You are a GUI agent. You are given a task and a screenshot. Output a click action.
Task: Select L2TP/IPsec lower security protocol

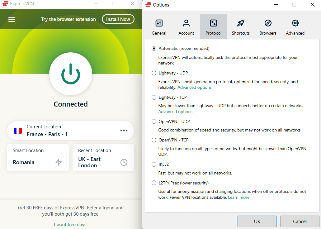[x=154, y=183]
